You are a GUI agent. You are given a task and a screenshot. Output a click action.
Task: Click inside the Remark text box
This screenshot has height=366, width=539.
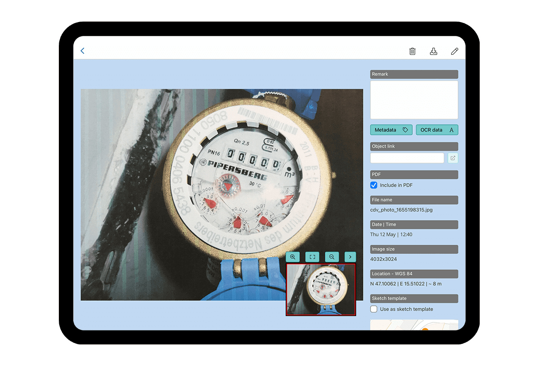coord(414,100)
